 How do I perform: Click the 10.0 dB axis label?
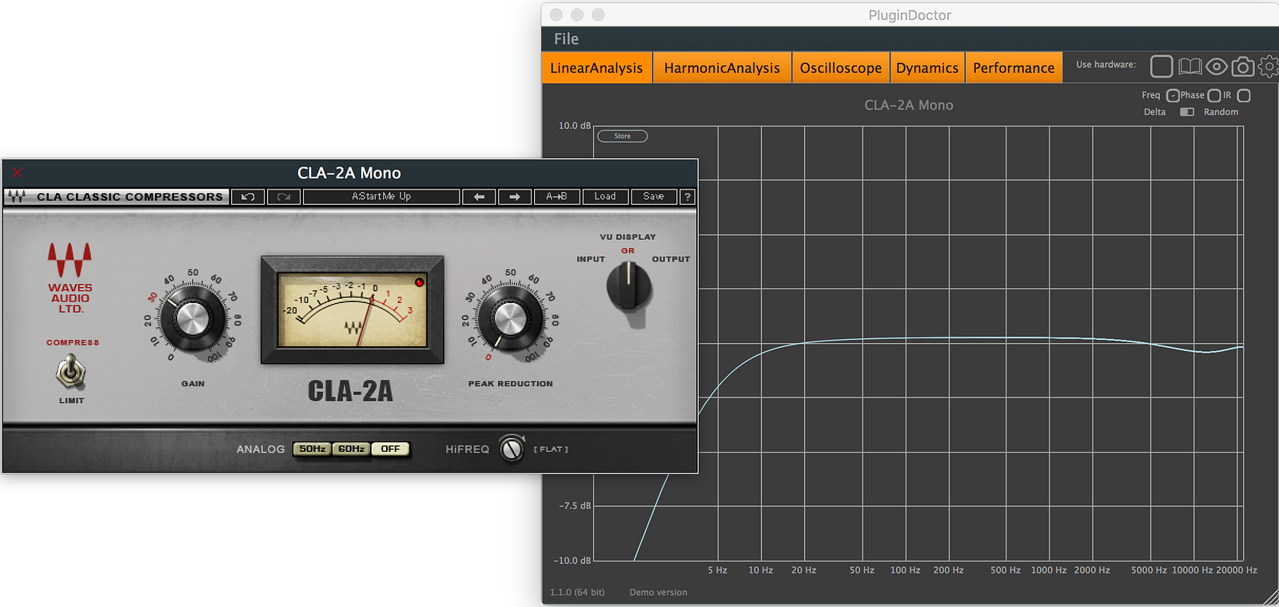pyautogui.click(x=575, y=126)
